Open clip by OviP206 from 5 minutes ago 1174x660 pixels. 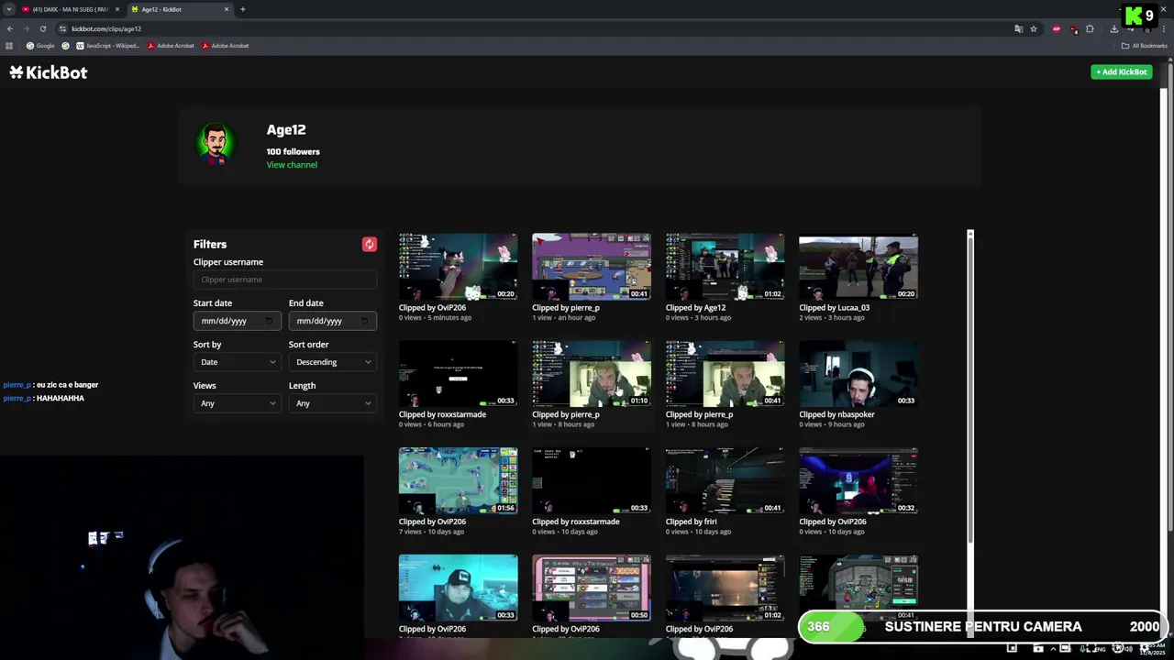pos(458,266)
